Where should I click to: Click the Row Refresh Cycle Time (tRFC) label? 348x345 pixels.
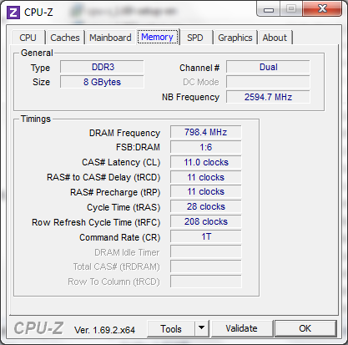[x=96, y=222]
